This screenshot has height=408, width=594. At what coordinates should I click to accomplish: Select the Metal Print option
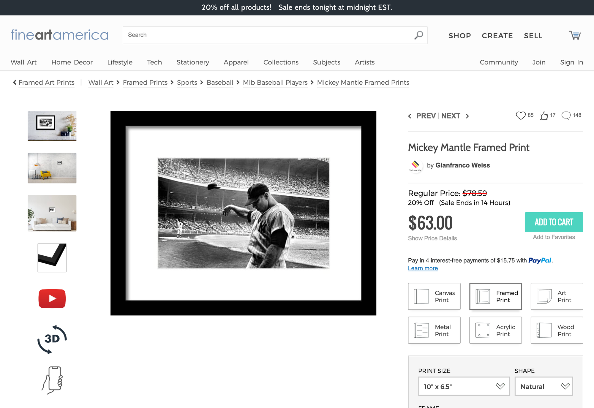point(434,330)
